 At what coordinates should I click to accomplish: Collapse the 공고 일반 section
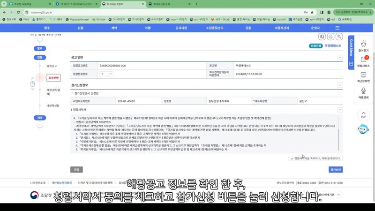click(340, 57)
